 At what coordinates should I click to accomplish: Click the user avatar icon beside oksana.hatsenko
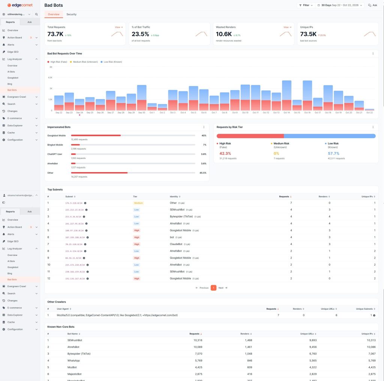pos(4,195)
